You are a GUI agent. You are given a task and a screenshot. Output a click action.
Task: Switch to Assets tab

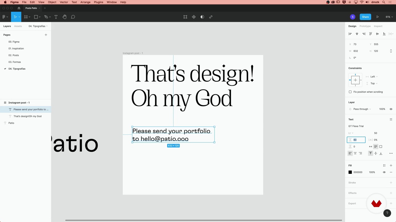[18, 26]
